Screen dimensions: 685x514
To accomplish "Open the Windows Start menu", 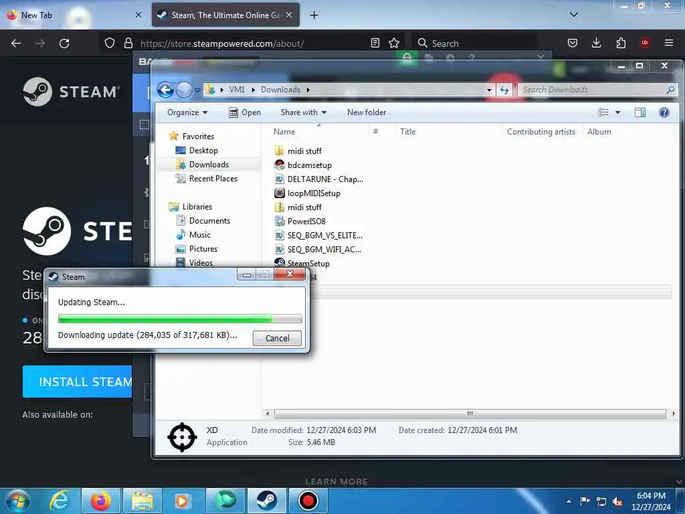I will (17, 501).
